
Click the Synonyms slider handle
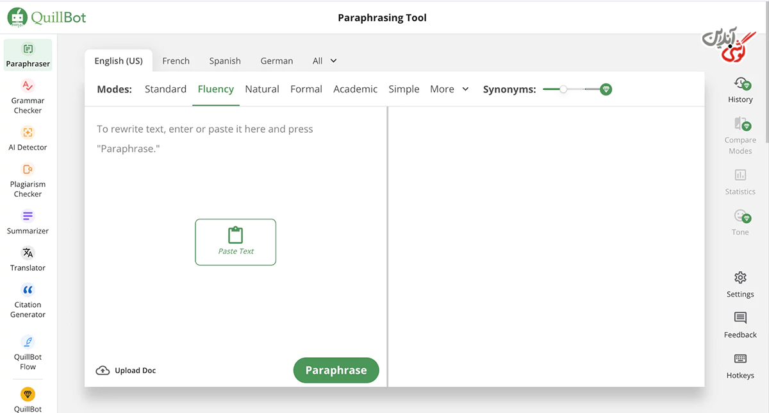(x=563, y=89)
